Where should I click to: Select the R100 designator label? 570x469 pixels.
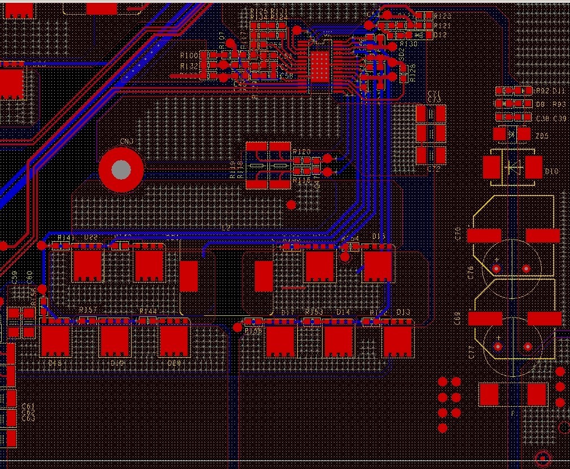[x=189, y=55]
